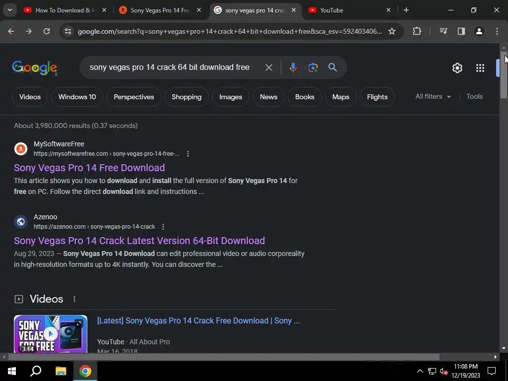Open the Chrome three-dot menu
Screen dimensions: 508x381
point(497,31)
